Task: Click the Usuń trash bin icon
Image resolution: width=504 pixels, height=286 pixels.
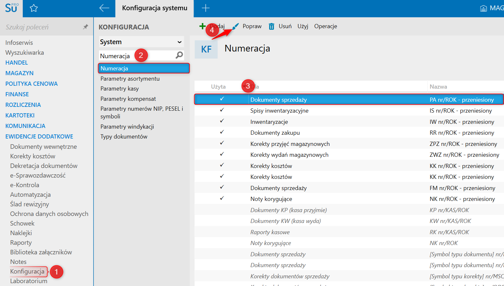Action: click(271, 26)
